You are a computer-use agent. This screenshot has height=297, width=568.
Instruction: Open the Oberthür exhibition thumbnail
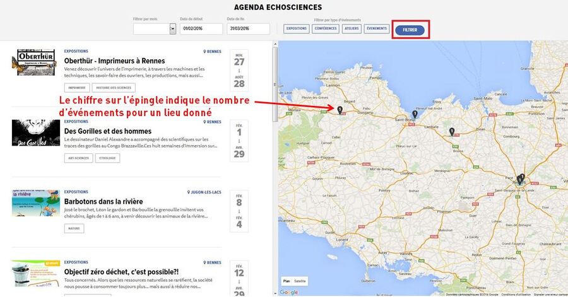[35, 62]
